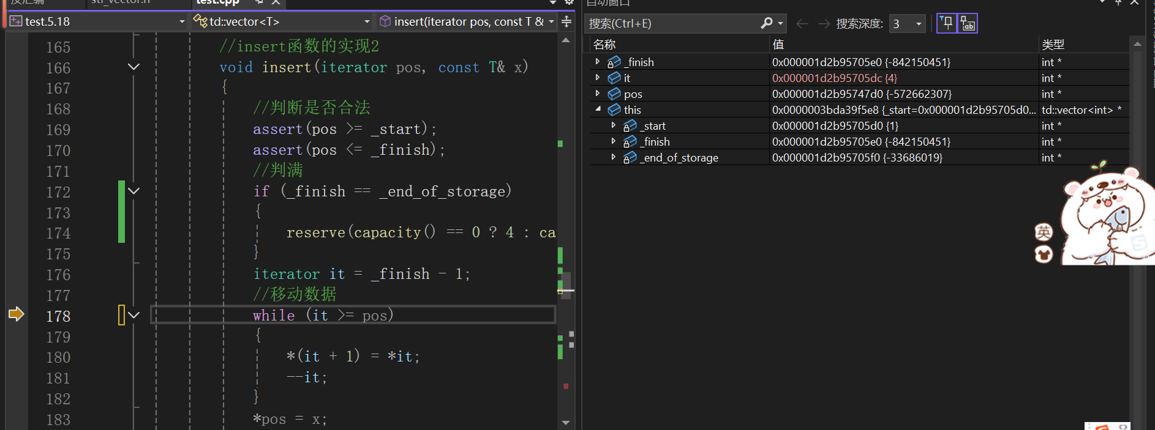Screen dimensions: 1155x430
Task: Click the Autos window pin icon in title bar
Action: pos(1118,2)
